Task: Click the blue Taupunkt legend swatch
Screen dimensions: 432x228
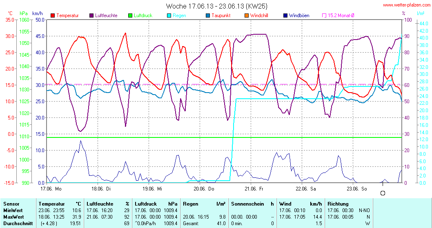Action: click(208, 15)
